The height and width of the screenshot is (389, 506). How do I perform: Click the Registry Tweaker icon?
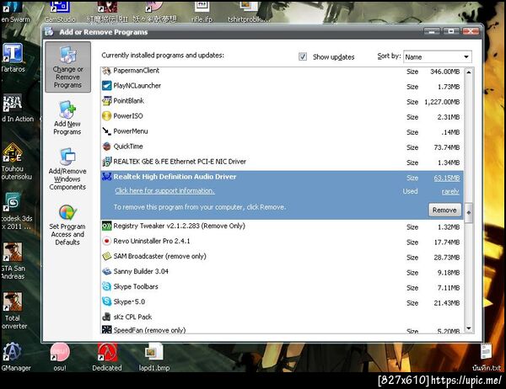click(x=106, y=226)
